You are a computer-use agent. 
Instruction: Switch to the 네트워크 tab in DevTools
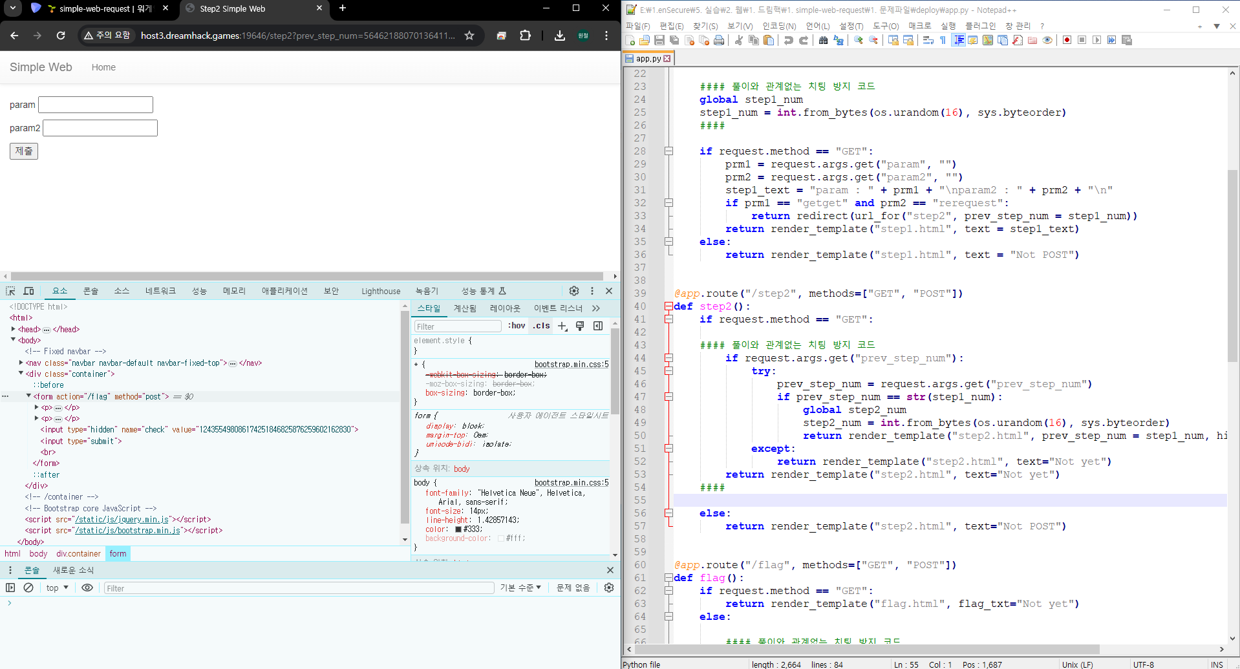[160, 291]
